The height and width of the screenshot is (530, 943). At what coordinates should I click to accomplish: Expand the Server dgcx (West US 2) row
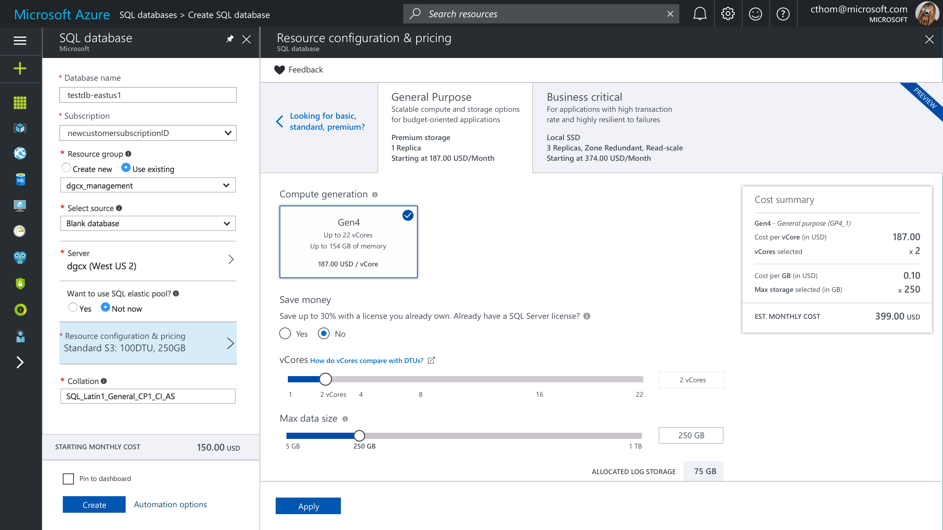[x=148, y=260]
